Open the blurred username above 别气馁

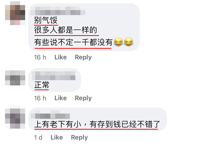pos(58,11)
